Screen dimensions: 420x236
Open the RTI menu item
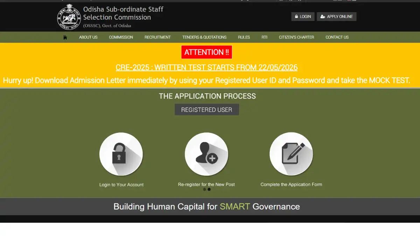264,37
